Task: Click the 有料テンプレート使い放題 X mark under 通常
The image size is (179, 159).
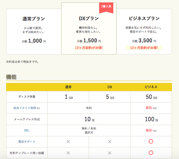Action: 68,153
